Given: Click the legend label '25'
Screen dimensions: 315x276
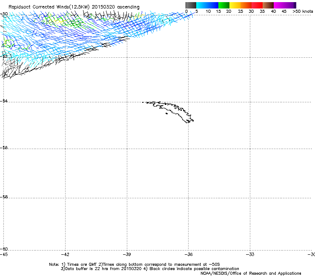Looking at the screenshot, I should (241, 11).
